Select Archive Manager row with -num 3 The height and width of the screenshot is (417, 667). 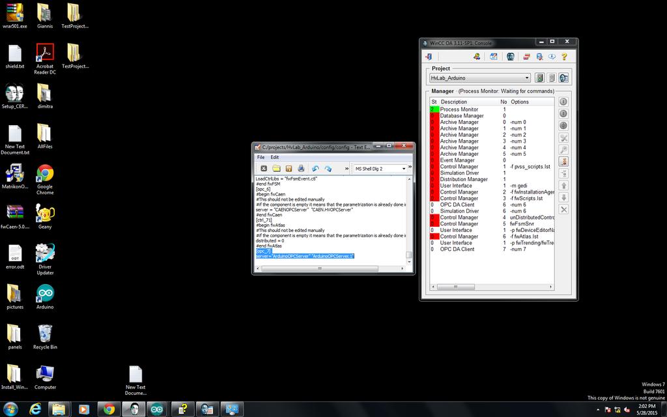(x=492, y=141)
